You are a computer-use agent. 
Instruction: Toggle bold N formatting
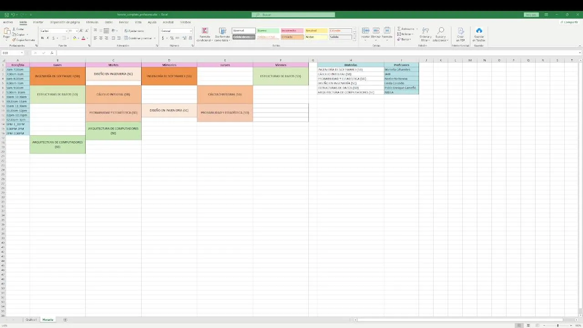tap(42, 38)
